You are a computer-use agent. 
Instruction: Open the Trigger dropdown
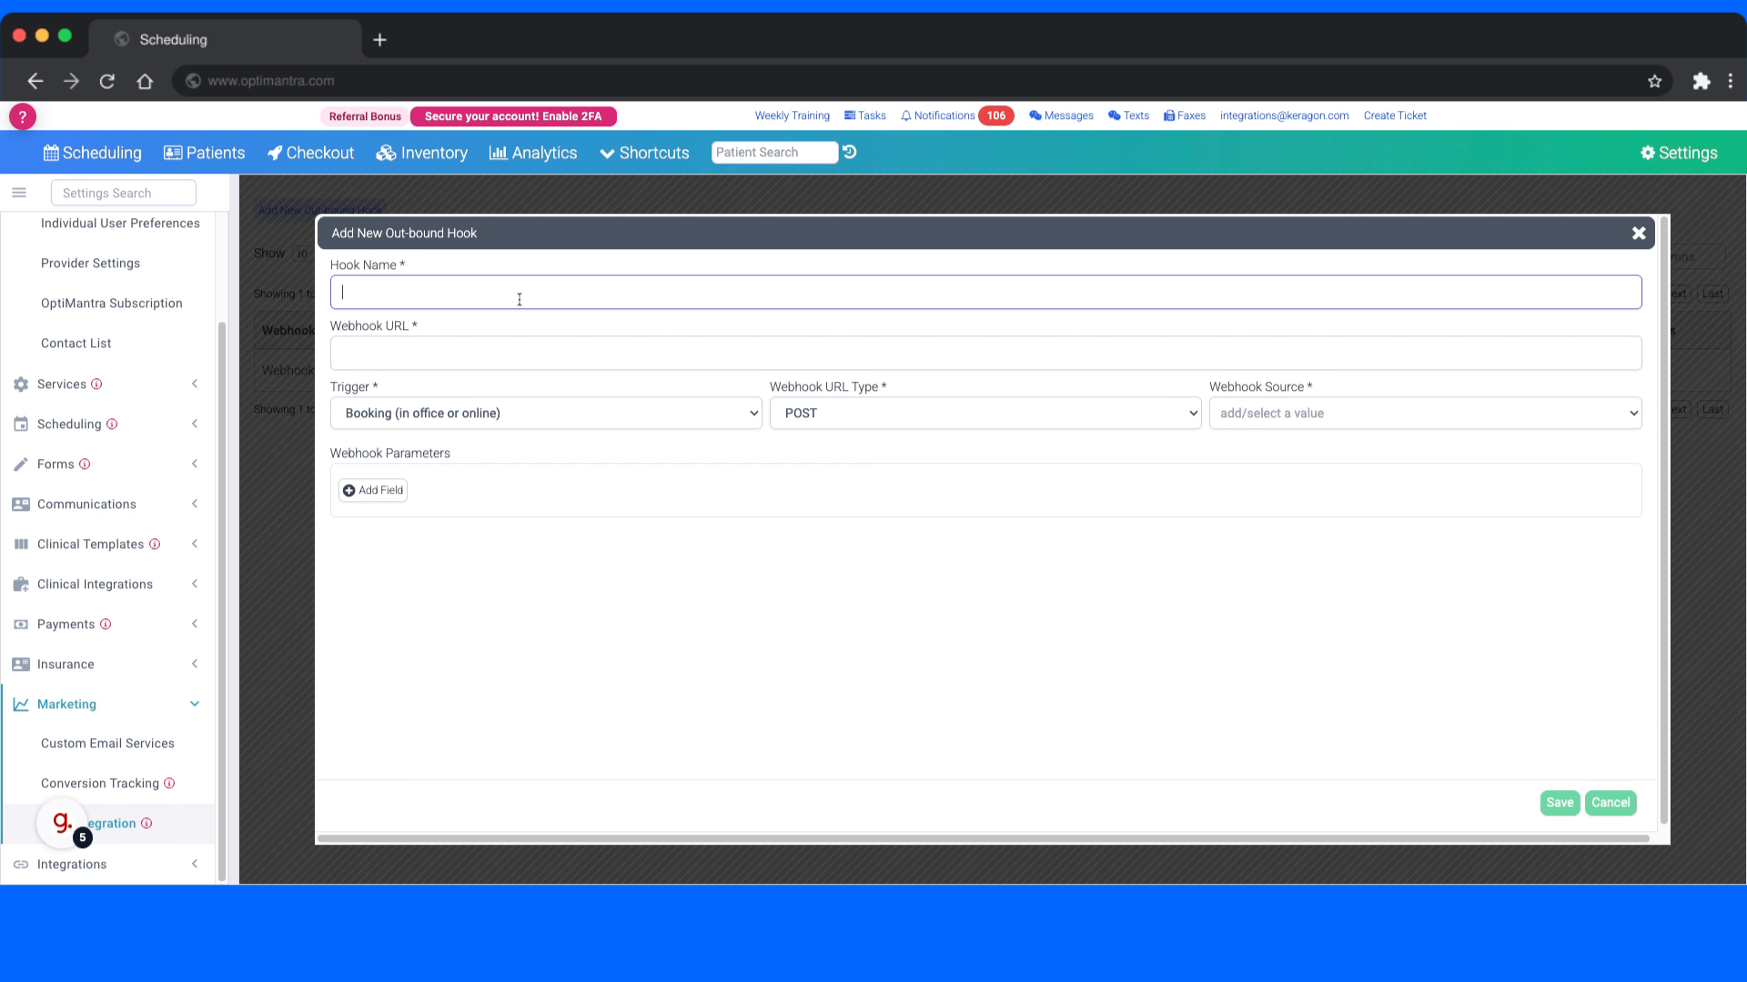(x=546, y=413)
